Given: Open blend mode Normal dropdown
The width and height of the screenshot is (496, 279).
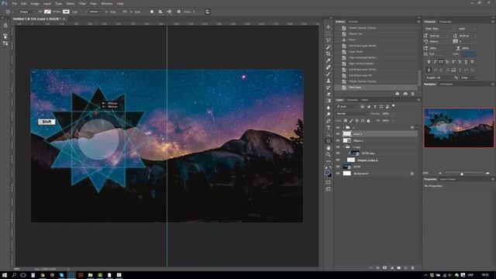Looking at the screenshot, I should 352,114.
